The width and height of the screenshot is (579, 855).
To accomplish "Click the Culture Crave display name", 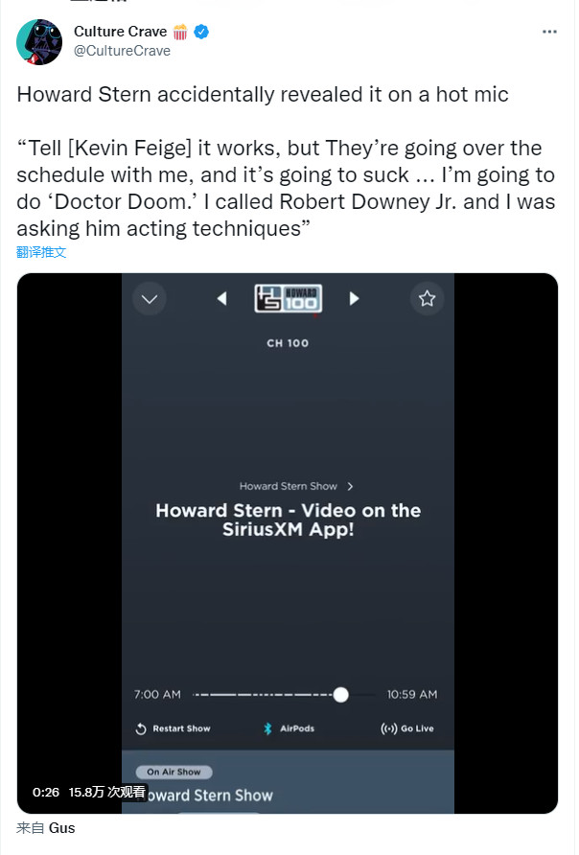I will (x=121, y=32).
